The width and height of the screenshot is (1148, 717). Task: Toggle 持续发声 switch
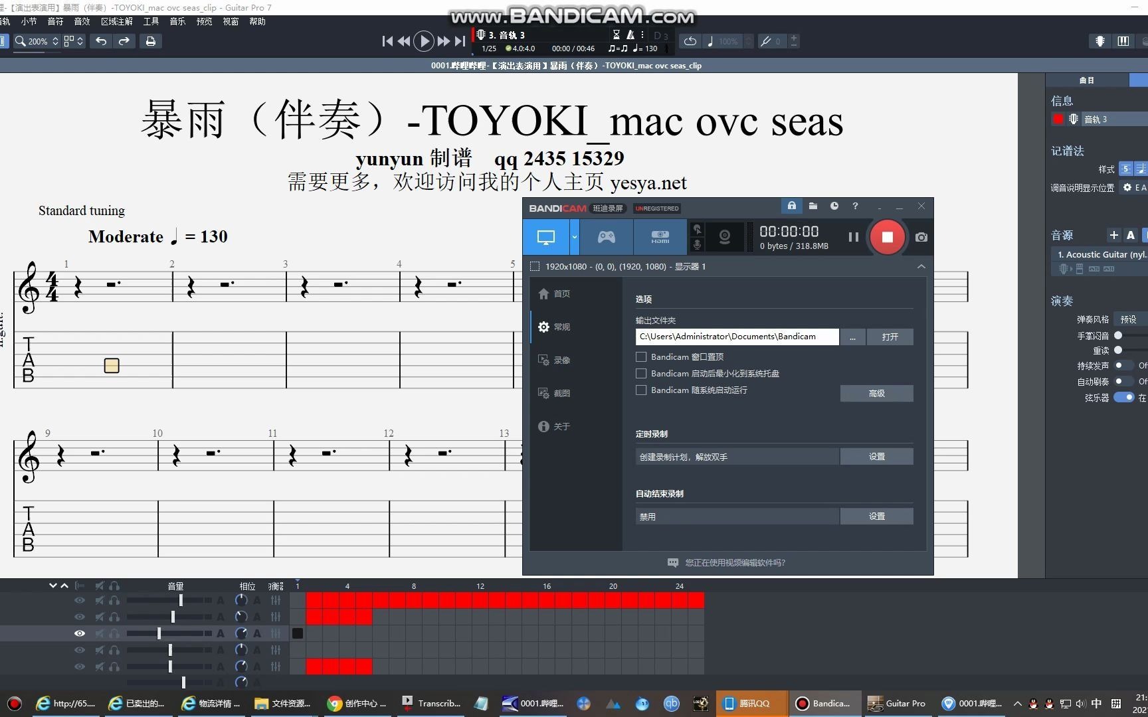1123,365
